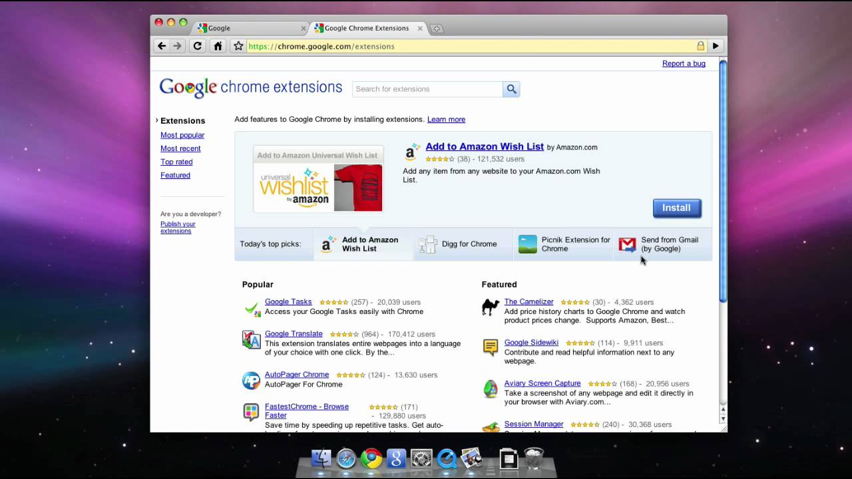Select Digg for Chrome top pick

point(463,244)
